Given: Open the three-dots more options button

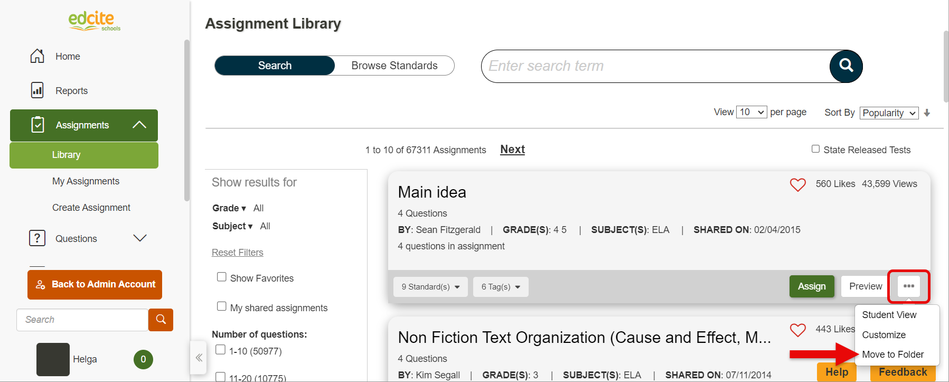Looking at the screenshot, I should (x=908, y=286).
